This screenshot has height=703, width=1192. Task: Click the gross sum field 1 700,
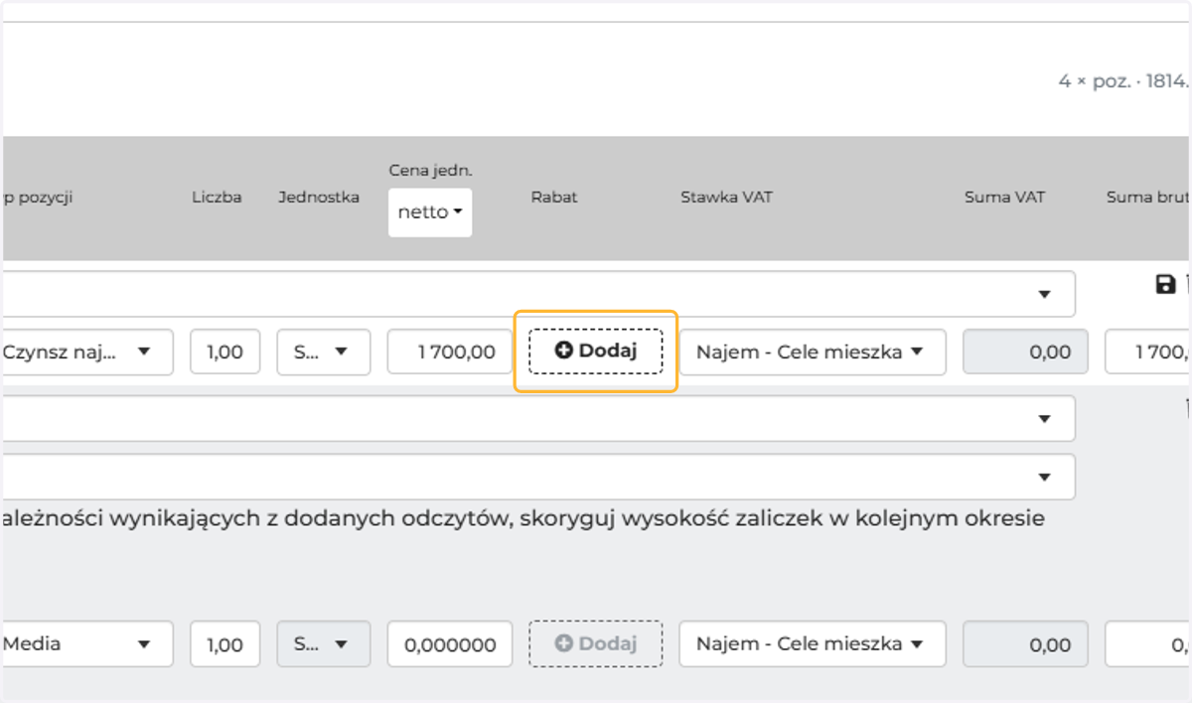point(1148,351)
